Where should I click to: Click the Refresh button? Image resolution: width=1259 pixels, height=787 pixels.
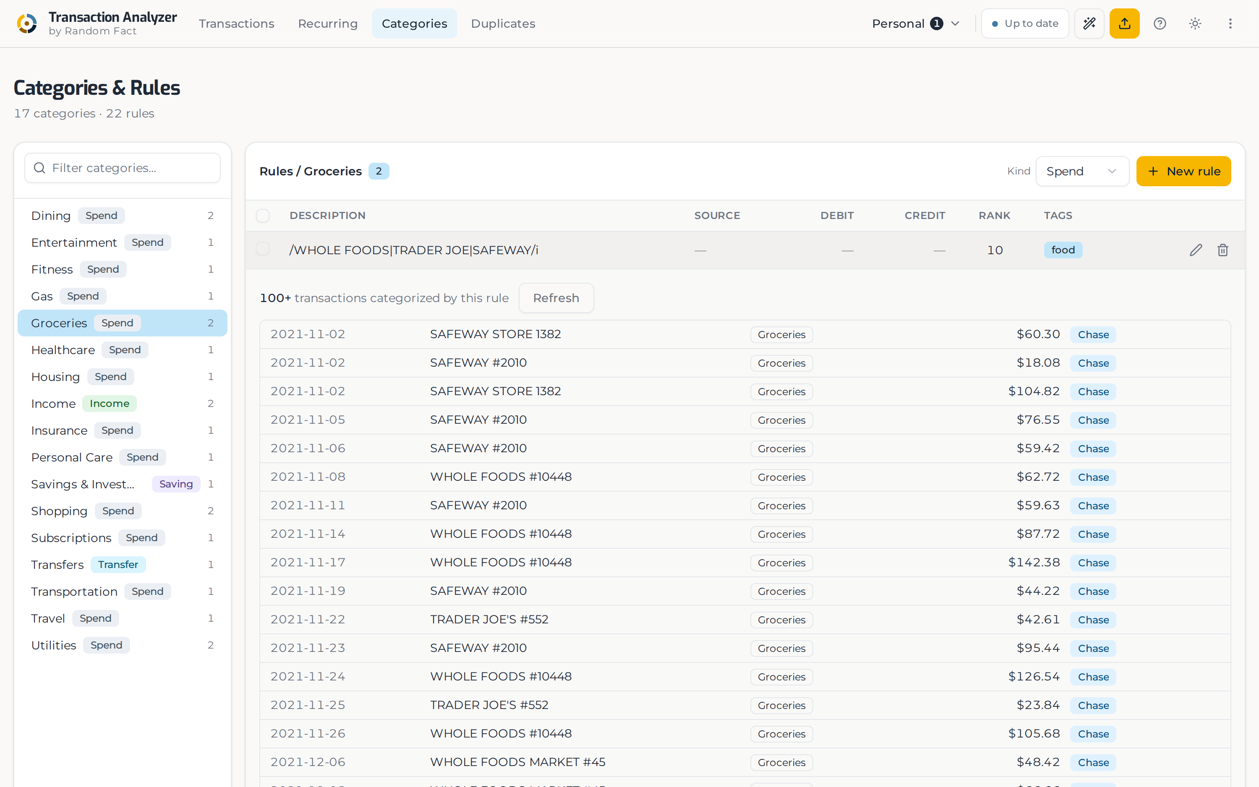pyautogui.click(x=556, y=298)
